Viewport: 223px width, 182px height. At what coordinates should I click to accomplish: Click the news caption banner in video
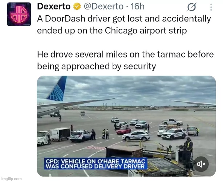[96, 163]
